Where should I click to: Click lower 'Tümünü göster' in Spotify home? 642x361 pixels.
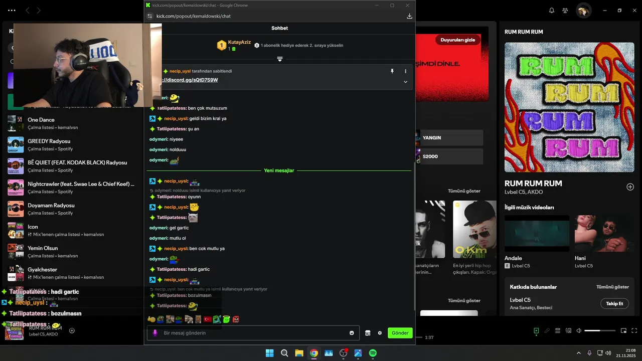[464, 301]
